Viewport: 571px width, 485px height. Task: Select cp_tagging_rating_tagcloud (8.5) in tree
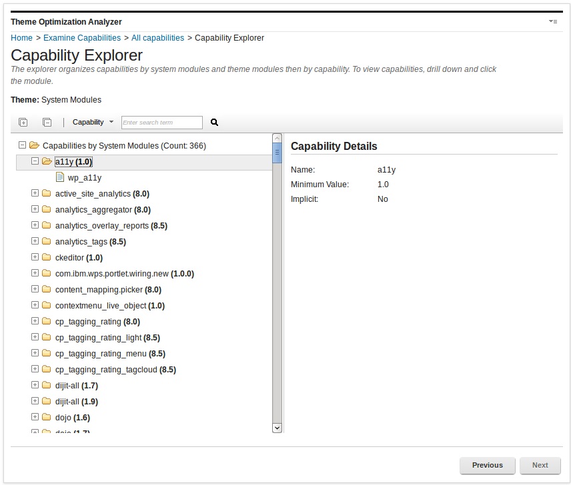(x=115, y=370)
